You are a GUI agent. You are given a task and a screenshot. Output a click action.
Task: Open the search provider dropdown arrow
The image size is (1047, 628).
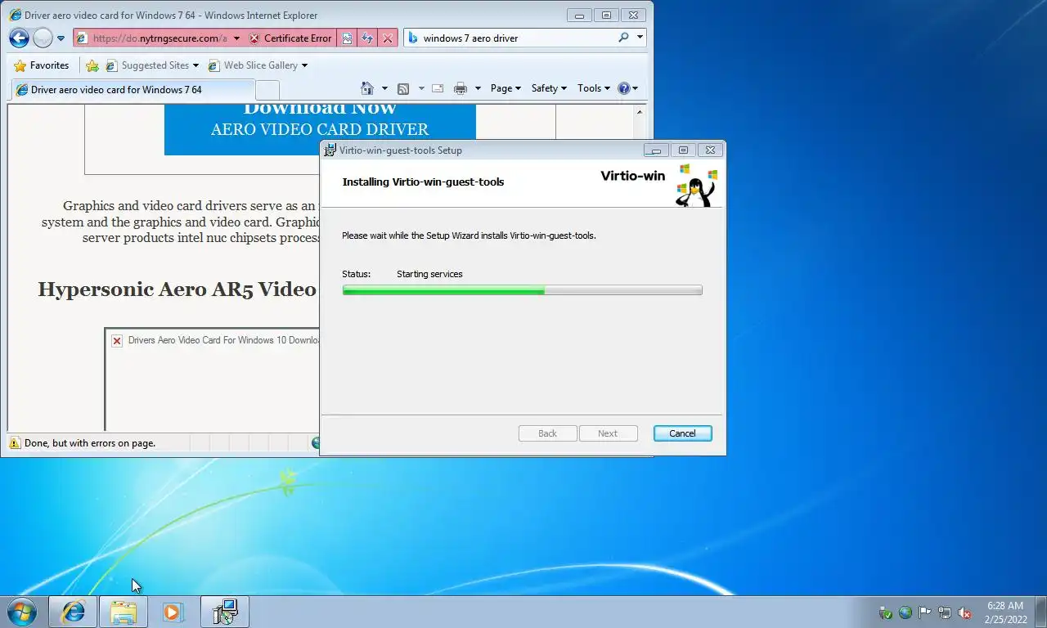click(x=640, y=38)
